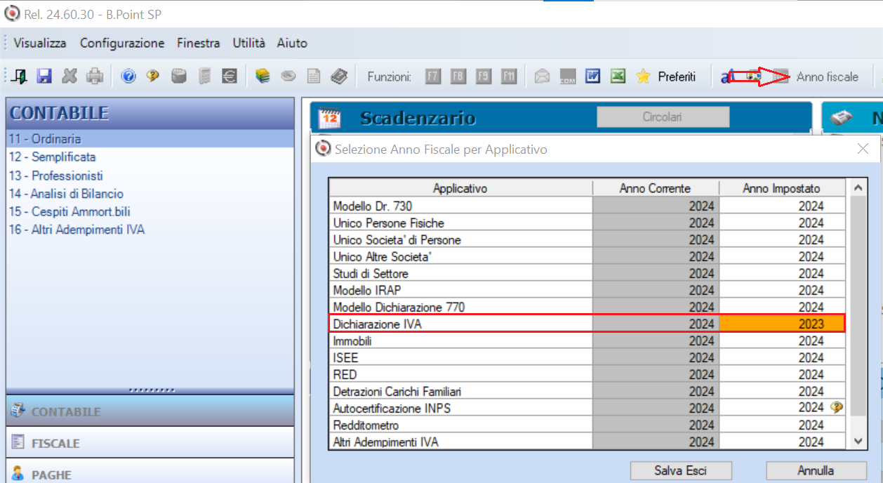Image resolution: width=883 pixels, height=483 pixels.
Task: Click the floppy disk save icon
Action: coord(44,77)
